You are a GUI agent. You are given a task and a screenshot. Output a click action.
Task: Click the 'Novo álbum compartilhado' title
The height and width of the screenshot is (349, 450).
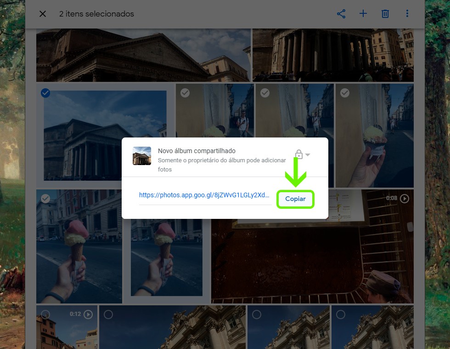pos(197,151)
